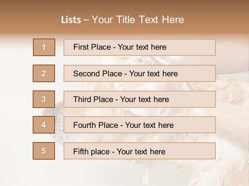Click the word 'Third' in list item three
This screenshot has width=249, height=186.
coord(82,99)
